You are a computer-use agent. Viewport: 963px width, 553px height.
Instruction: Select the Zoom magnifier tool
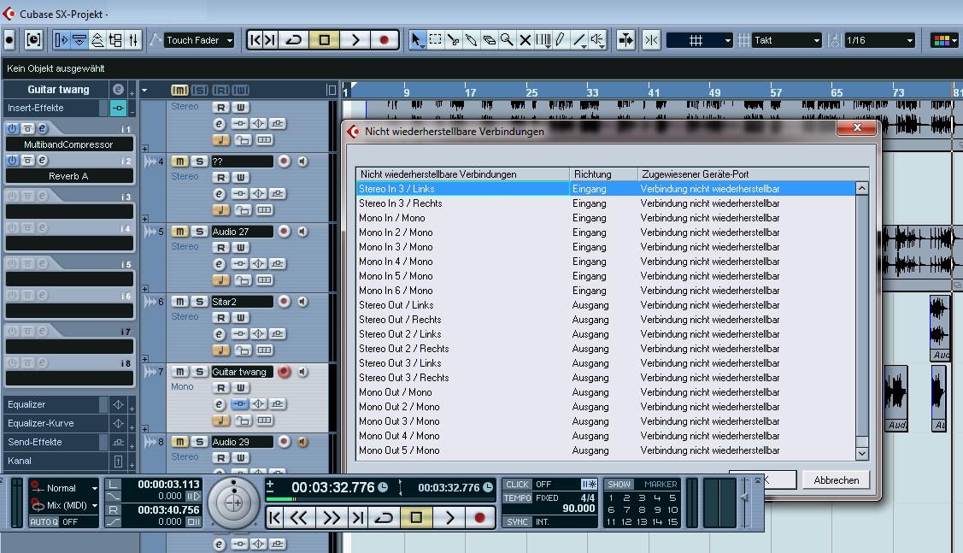coord(507,40)
